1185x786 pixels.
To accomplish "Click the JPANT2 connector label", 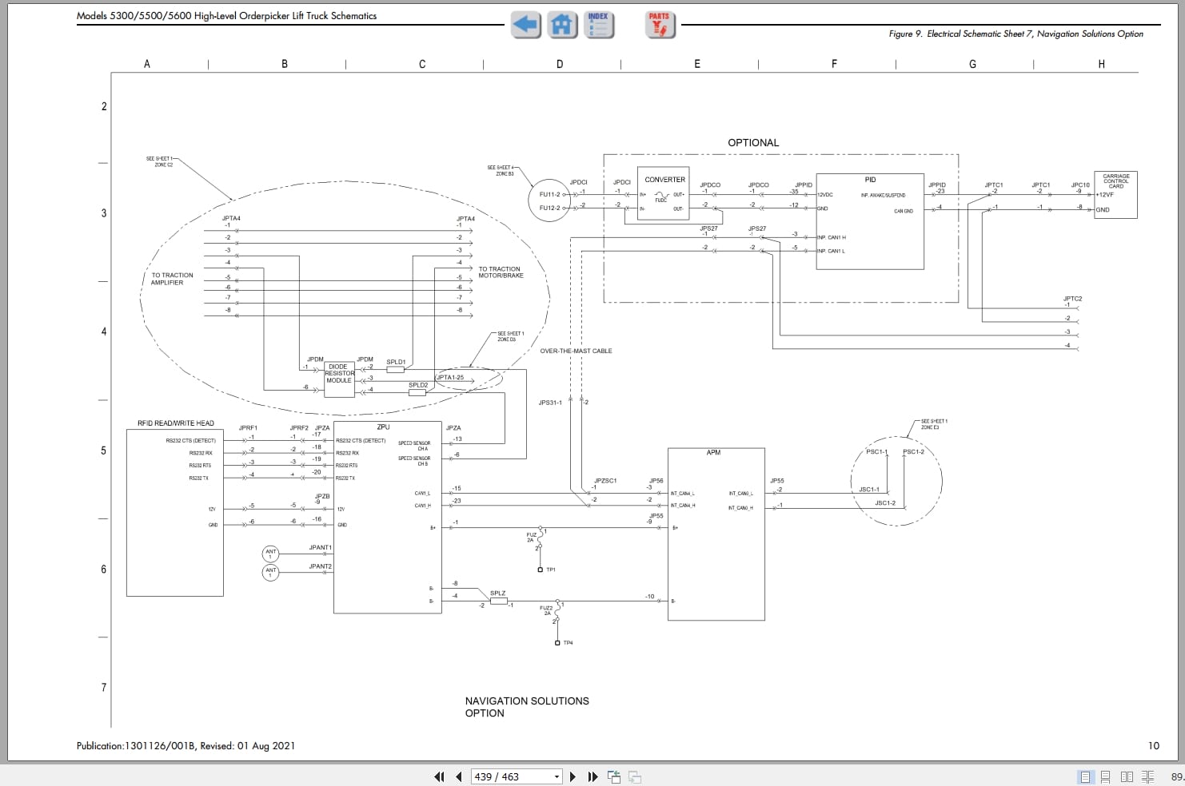I will click(x=321, y=566).
